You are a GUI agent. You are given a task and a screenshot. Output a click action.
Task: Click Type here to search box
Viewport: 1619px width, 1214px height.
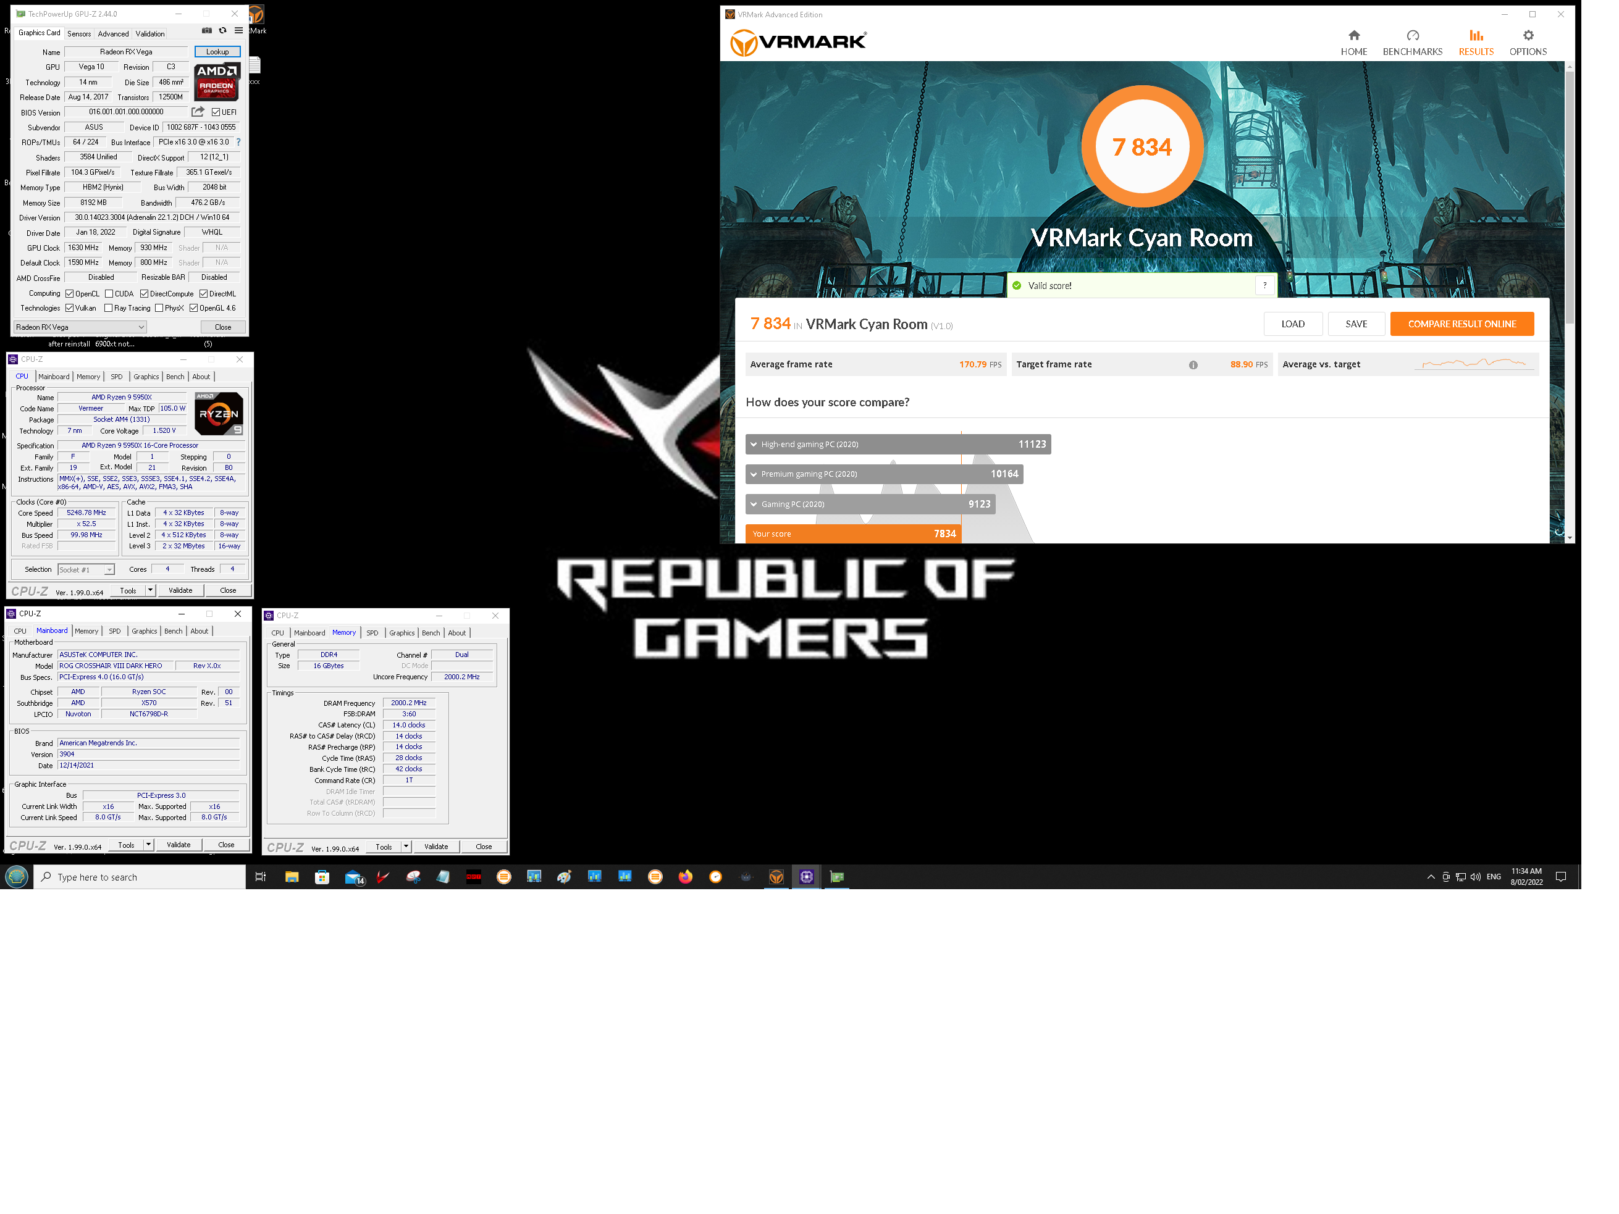tap(139, 877)
